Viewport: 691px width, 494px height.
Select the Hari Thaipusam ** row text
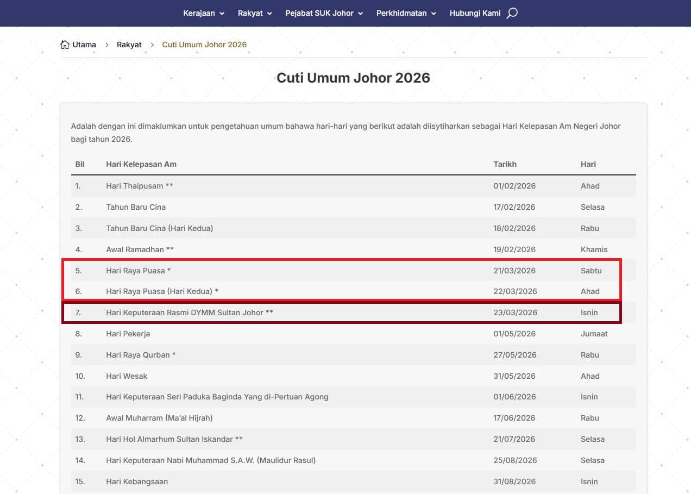click(140, 186)
